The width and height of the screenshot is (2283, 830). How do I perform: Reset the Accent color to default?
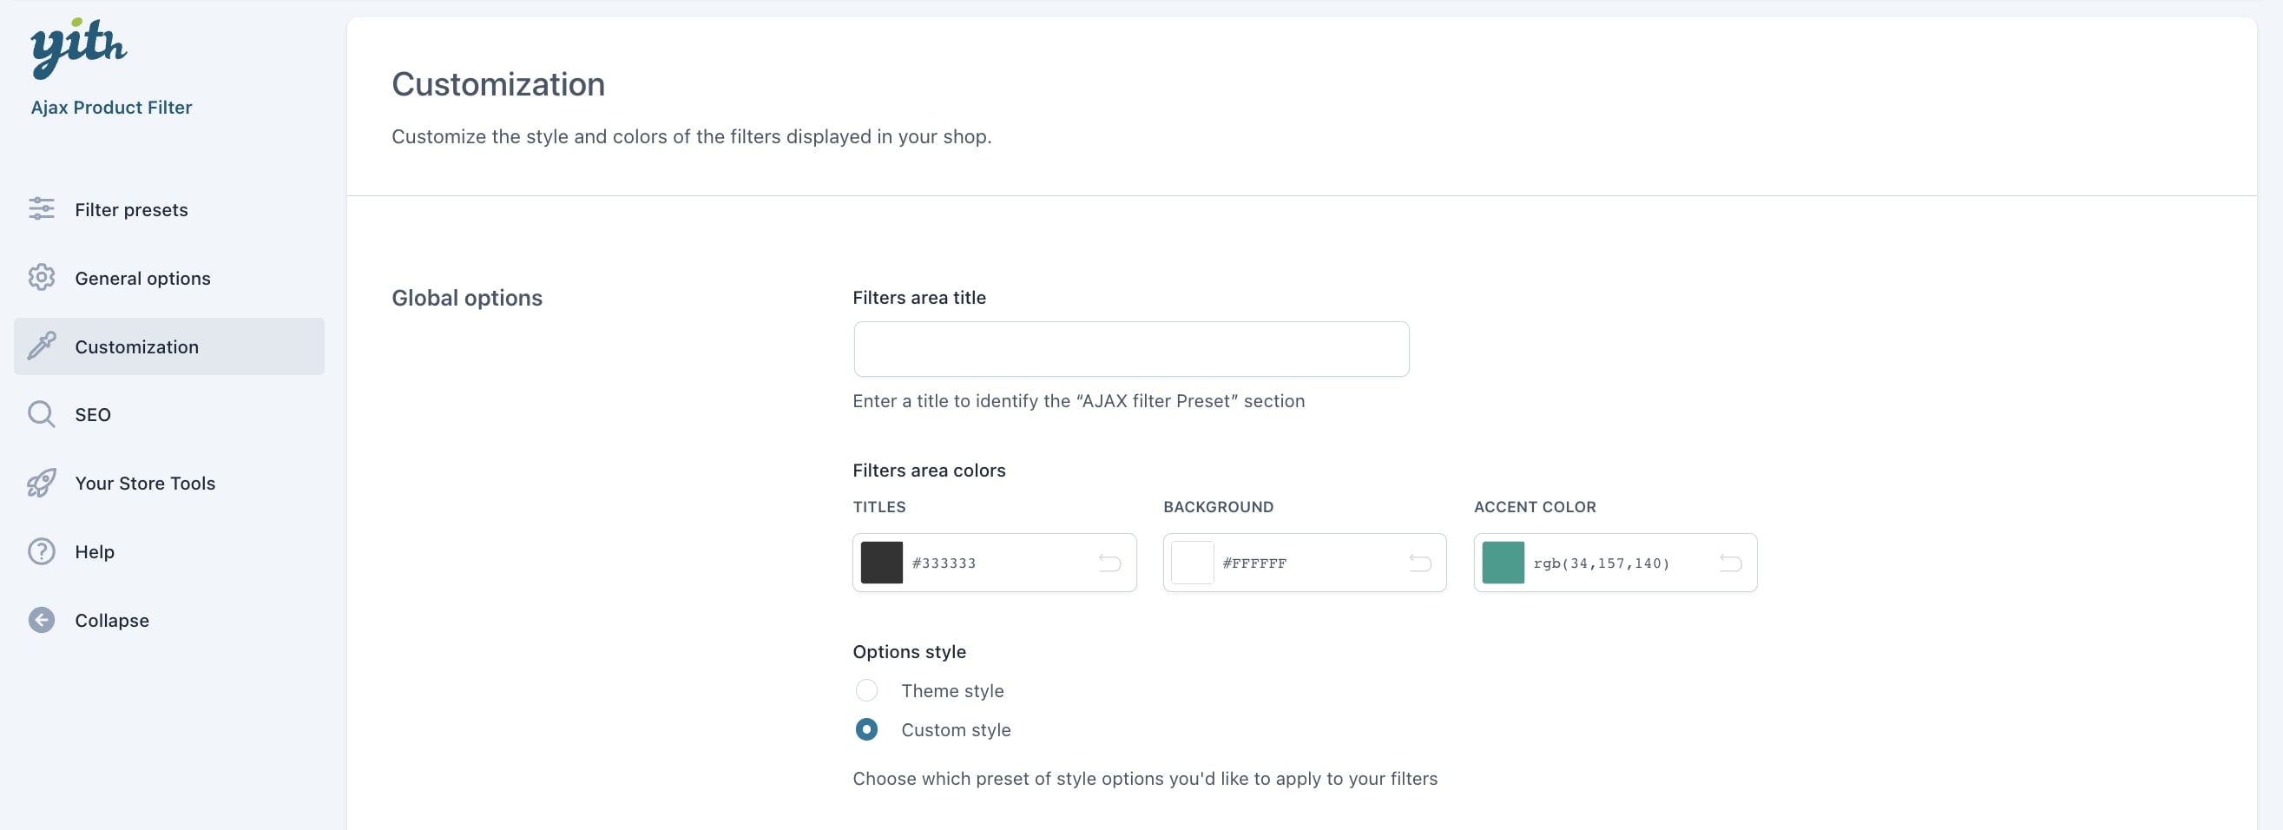pos(1730,563)
